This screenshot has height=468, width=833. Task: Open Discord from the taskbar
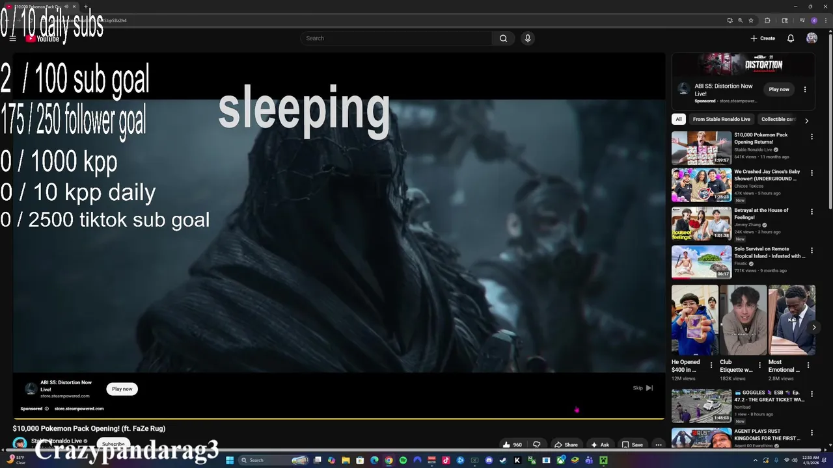click(x=489, y=460)
